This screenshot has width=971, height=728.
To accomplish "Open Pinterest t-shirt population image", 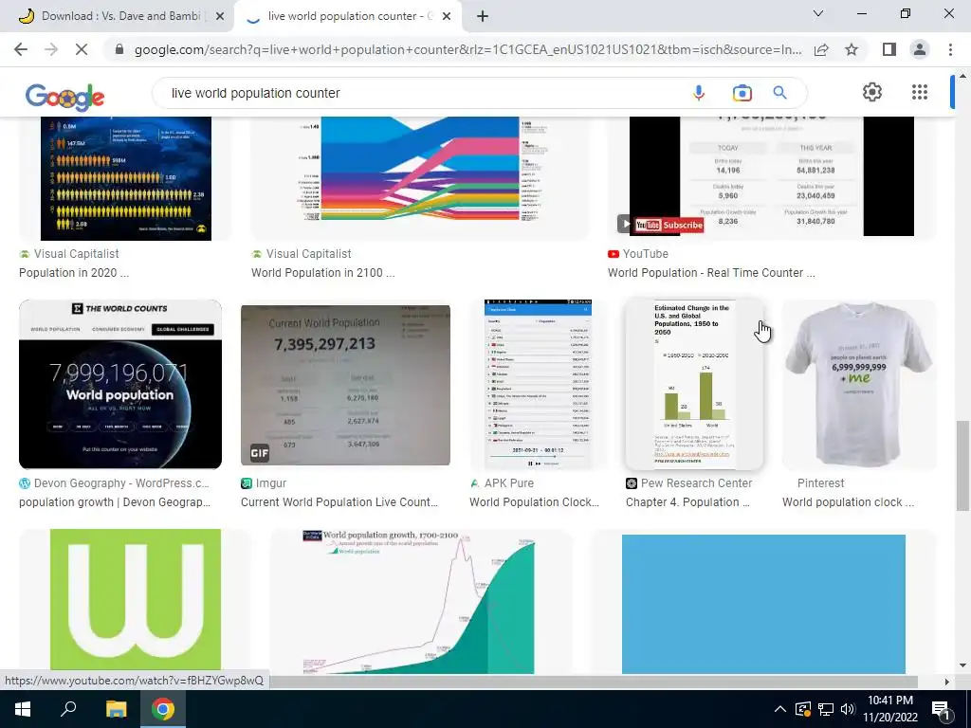I will [859, 384].
